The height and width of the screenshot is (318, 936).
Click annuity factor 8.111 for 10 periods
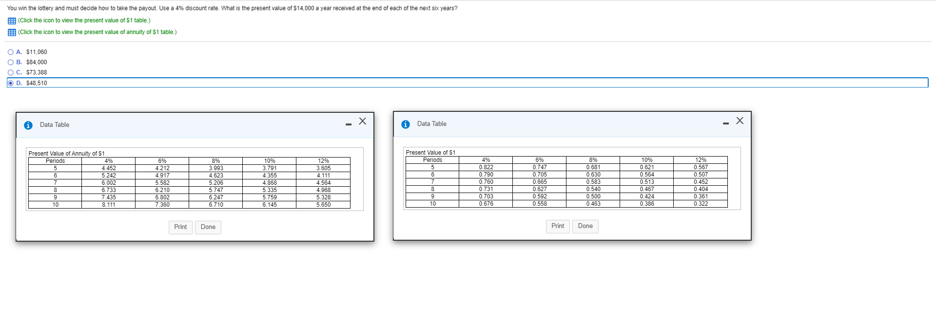109,205
